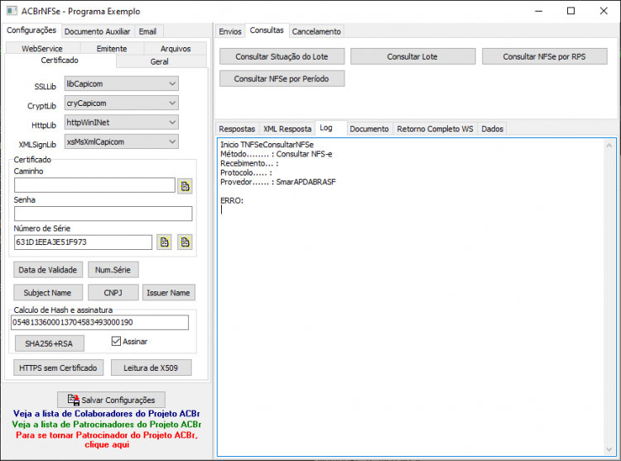This screenshot has height=461, width=621.
Task: Click ACBrNFSe app icon in title bar
Action: [12, 11]
